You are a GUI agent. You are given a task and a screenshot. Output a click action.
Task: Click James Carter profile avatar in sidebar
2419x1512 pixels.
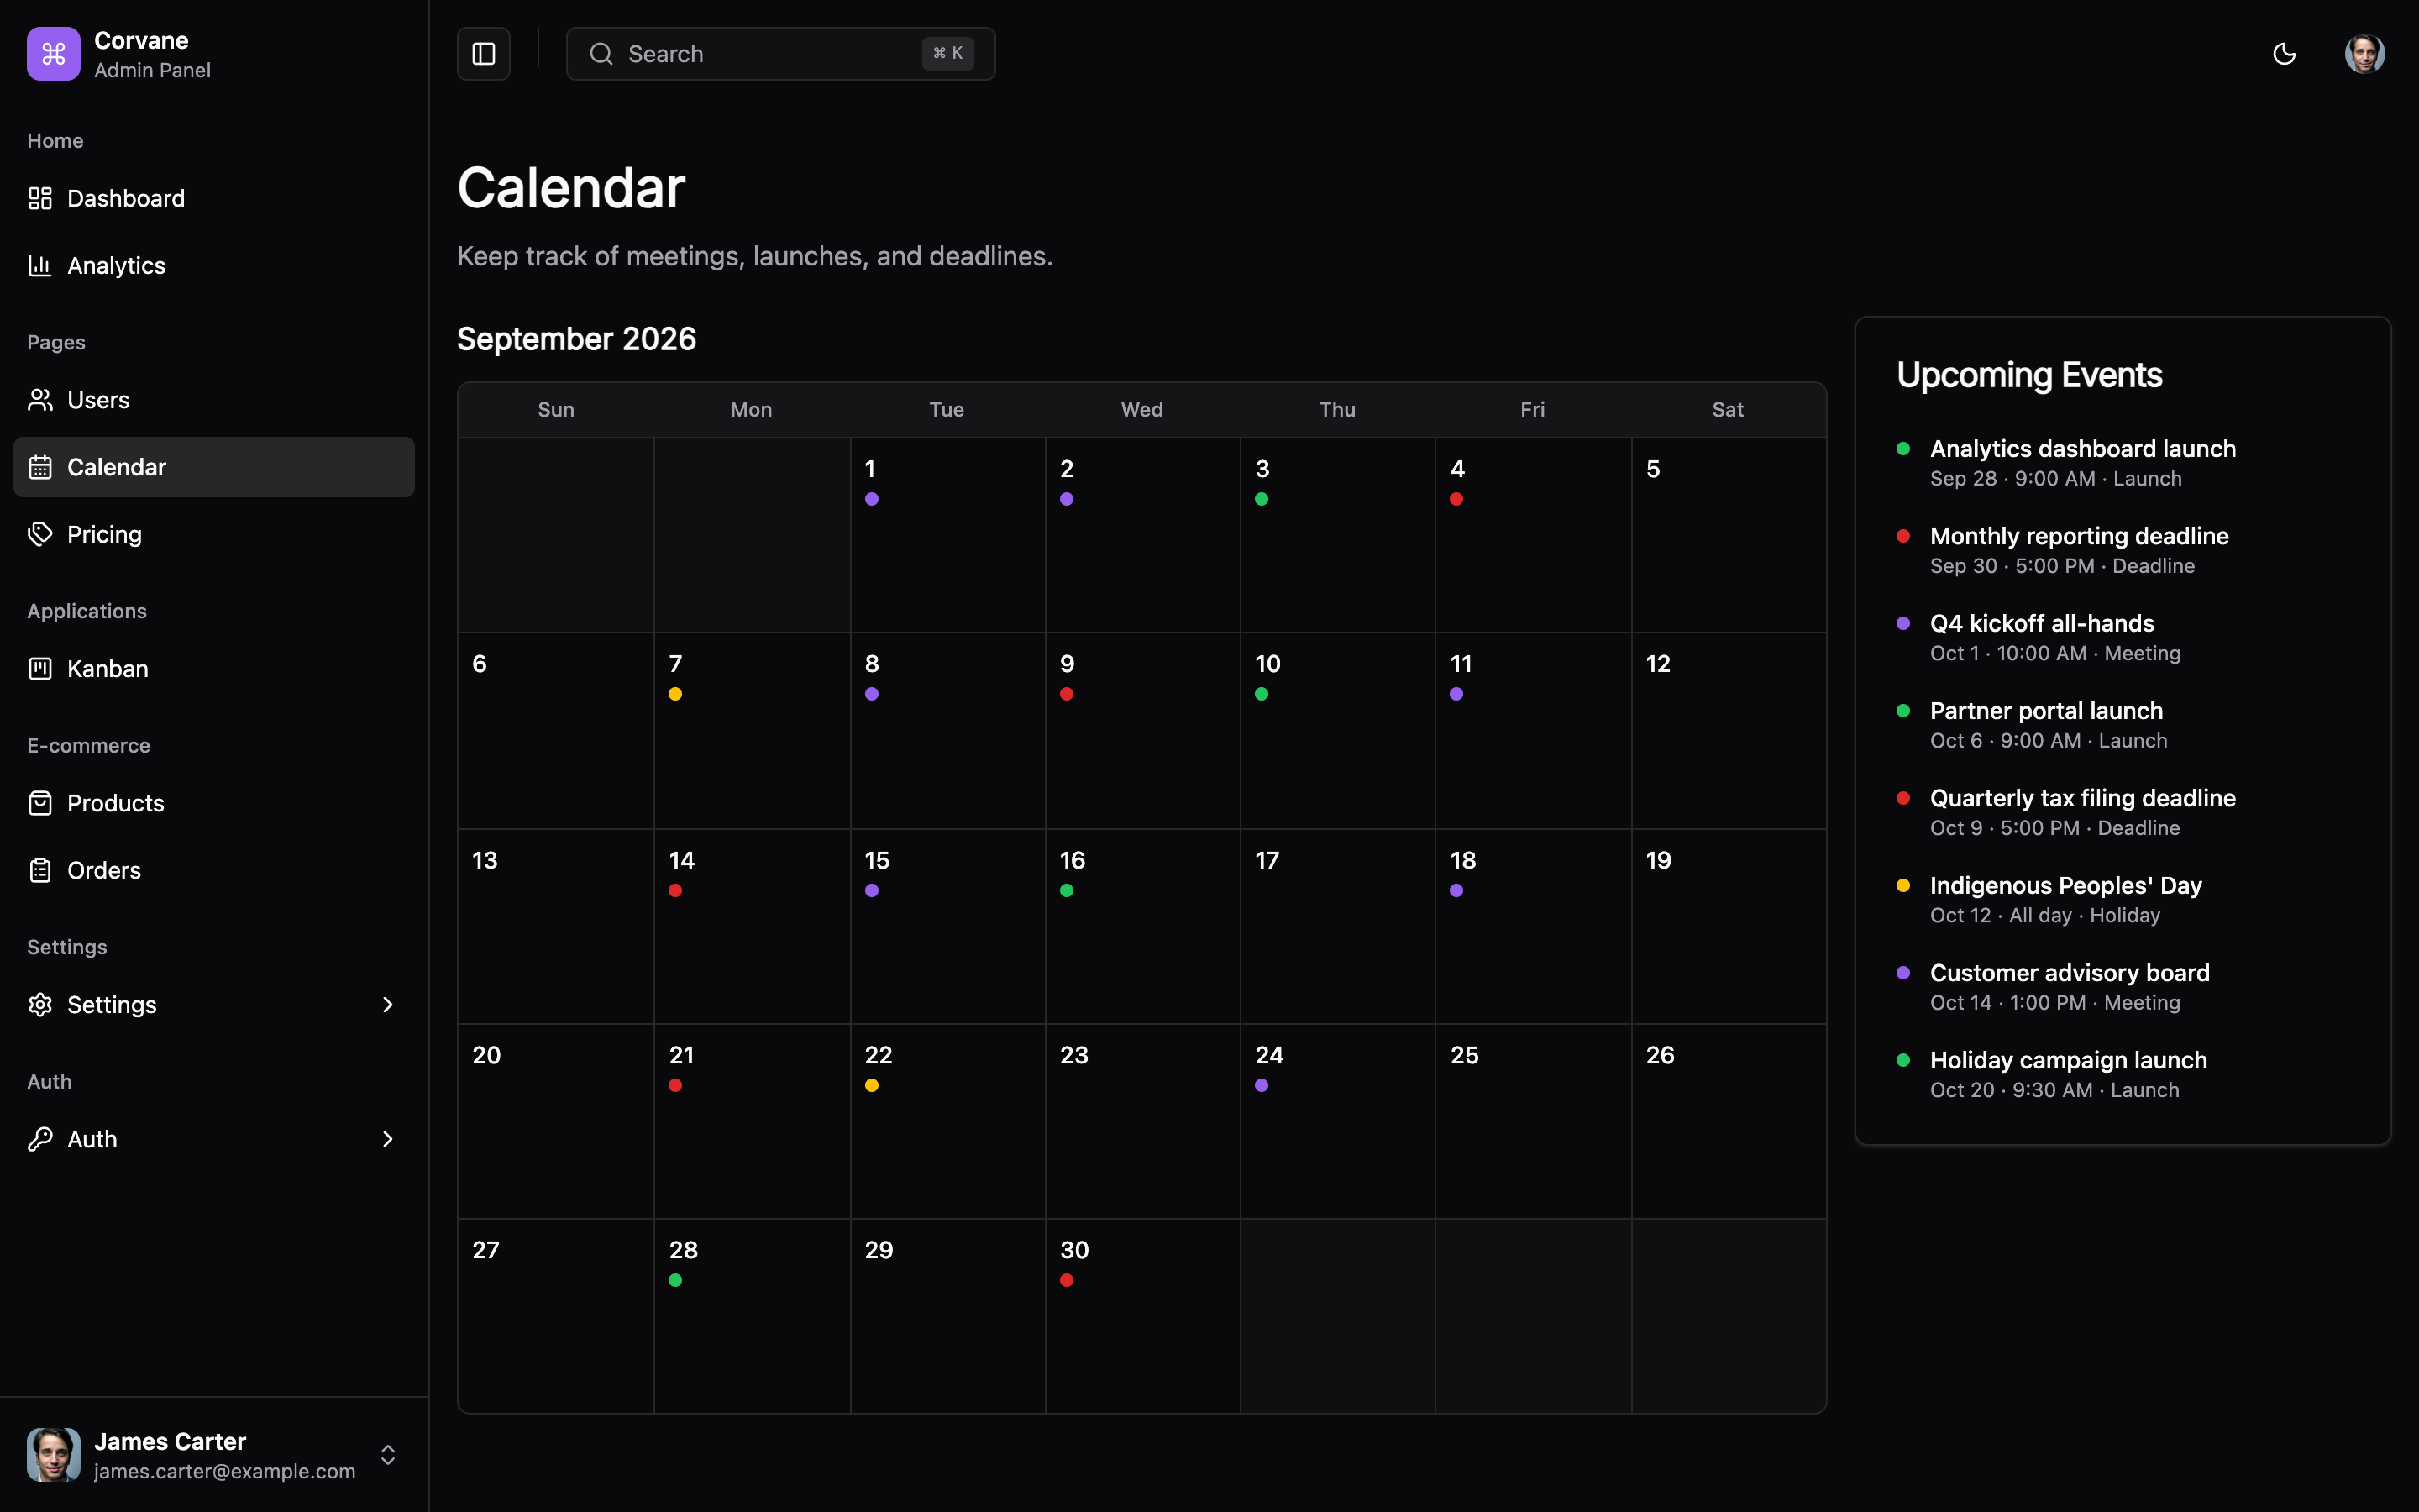(54, 1455)
